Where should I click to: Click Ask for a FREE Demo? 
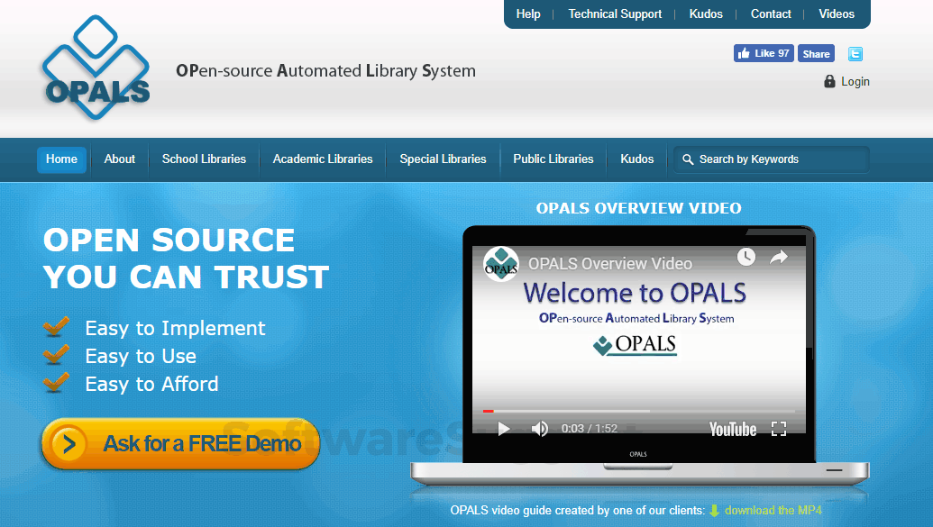181,444
